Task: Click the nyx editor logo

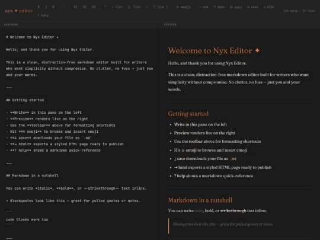Action: pos(18,11)
